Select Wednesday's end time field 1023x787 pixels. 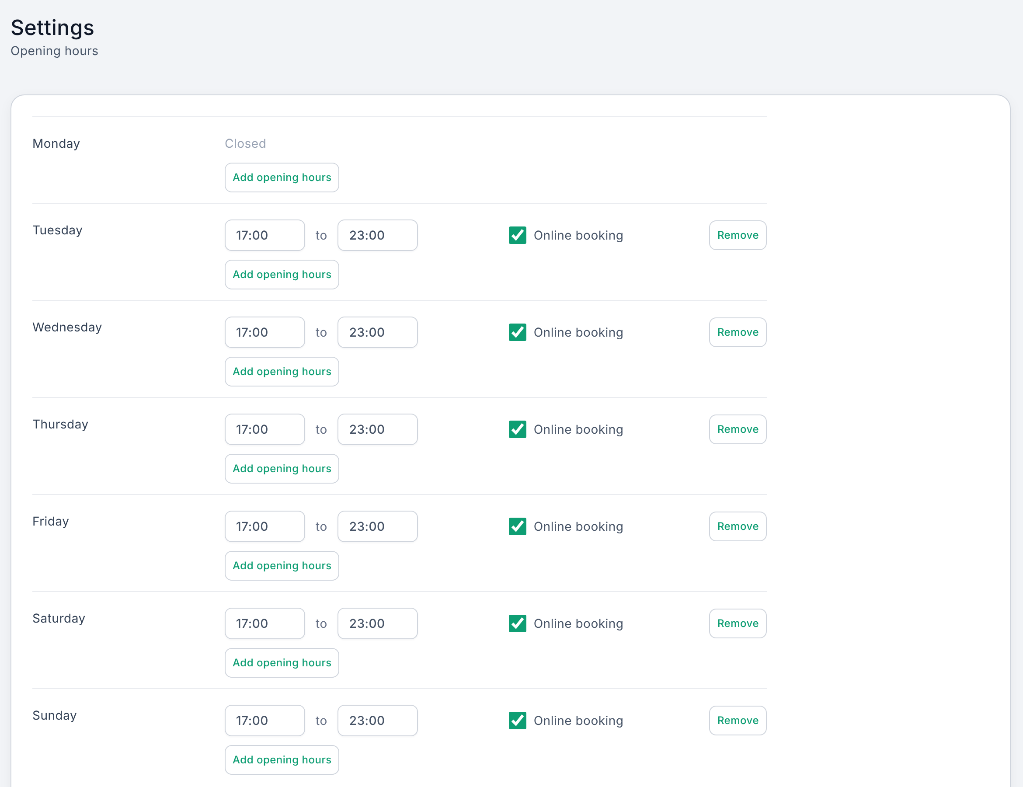[x=378, y=332]
